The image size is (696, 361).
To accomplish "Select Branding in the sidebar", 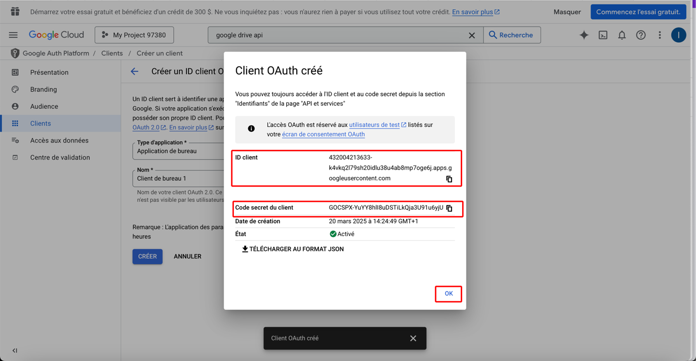I will (x=43, y=89).
